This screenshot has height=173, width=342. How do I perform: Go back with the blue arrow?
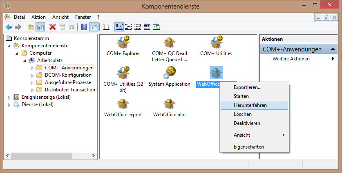(x=9, y=27)
